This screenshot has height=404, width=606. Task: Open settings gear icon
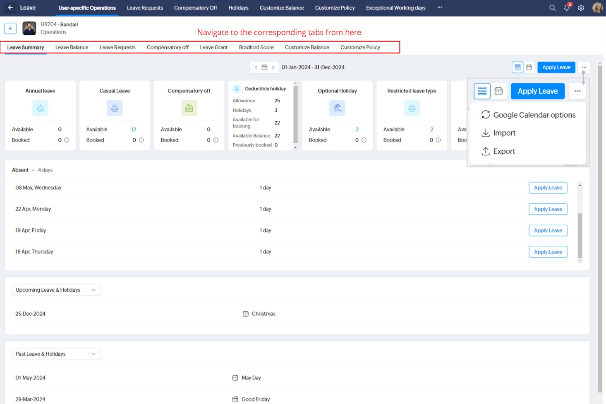coord(581,8)
